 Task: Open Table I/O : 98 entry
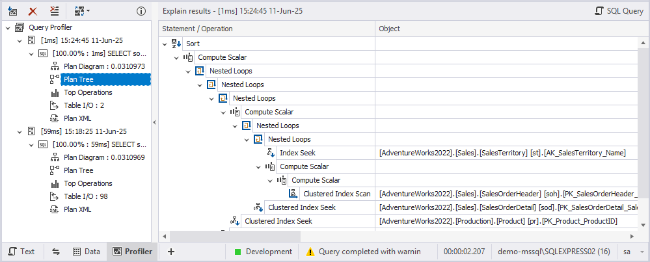pos(86,196)
